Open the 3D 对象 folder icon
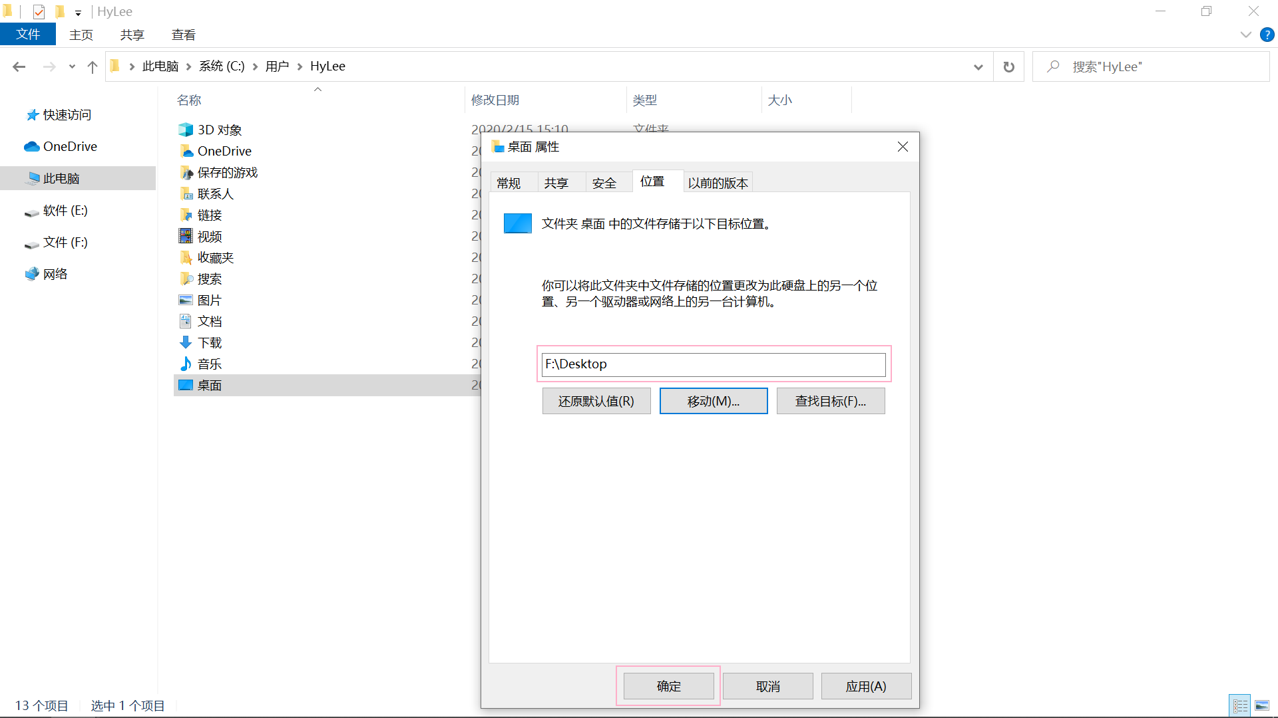 pyautogui.click(x=186, y=130)
